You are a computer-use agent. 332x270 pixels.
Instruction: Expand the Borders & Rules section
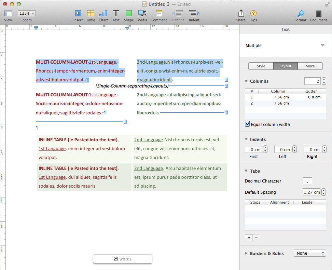click(x=247, y=253)
